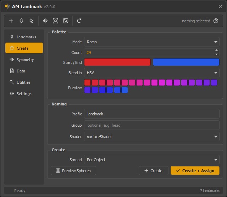Click the last blue preview swatch
Screen dimensions: 227x197
click(x=124, y=90)
